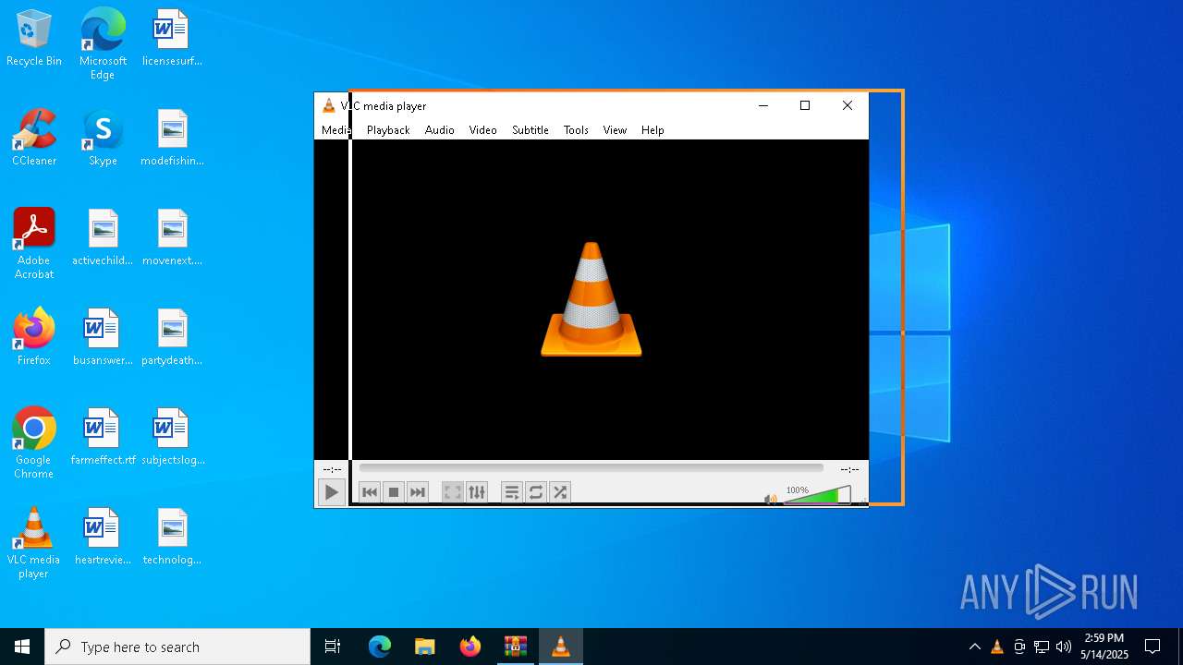Click the remaining time label in VLC

(x=849, y=469)
